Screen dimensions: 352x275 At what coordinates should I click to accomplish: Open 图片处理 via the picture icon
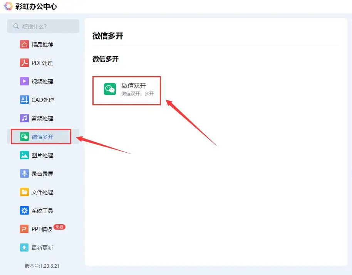[23, 155]
